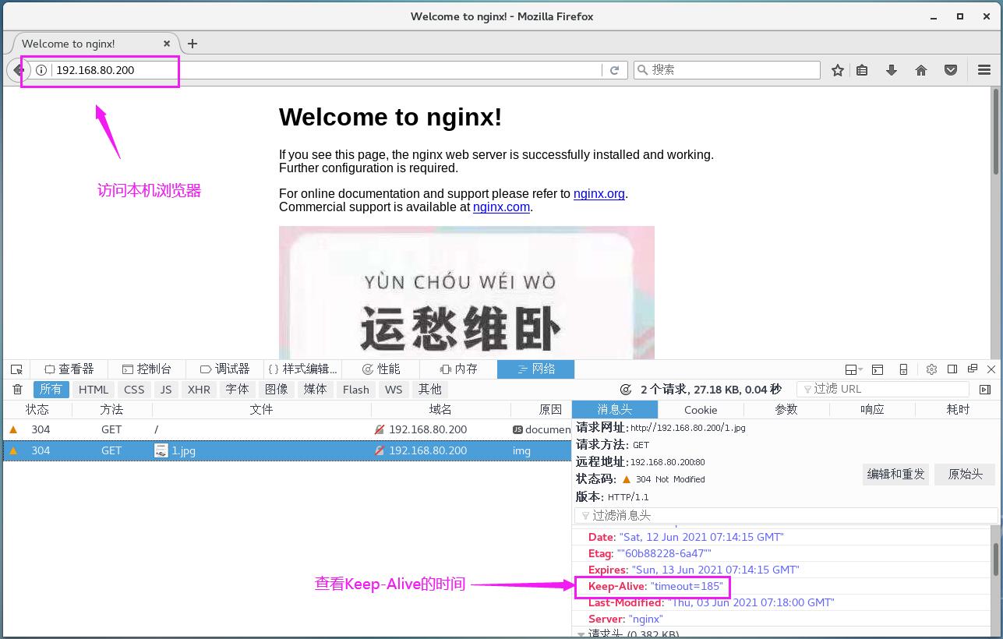Click the 搜索 search box
1003x639 pixels.
(x=727, y=70)
